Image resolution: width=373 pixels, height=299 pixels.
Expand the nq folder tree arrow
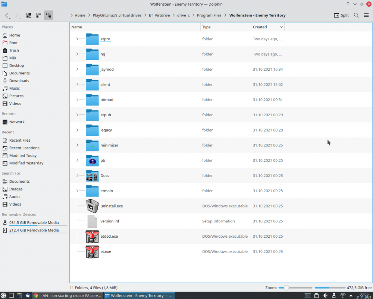tap(77, 54)
